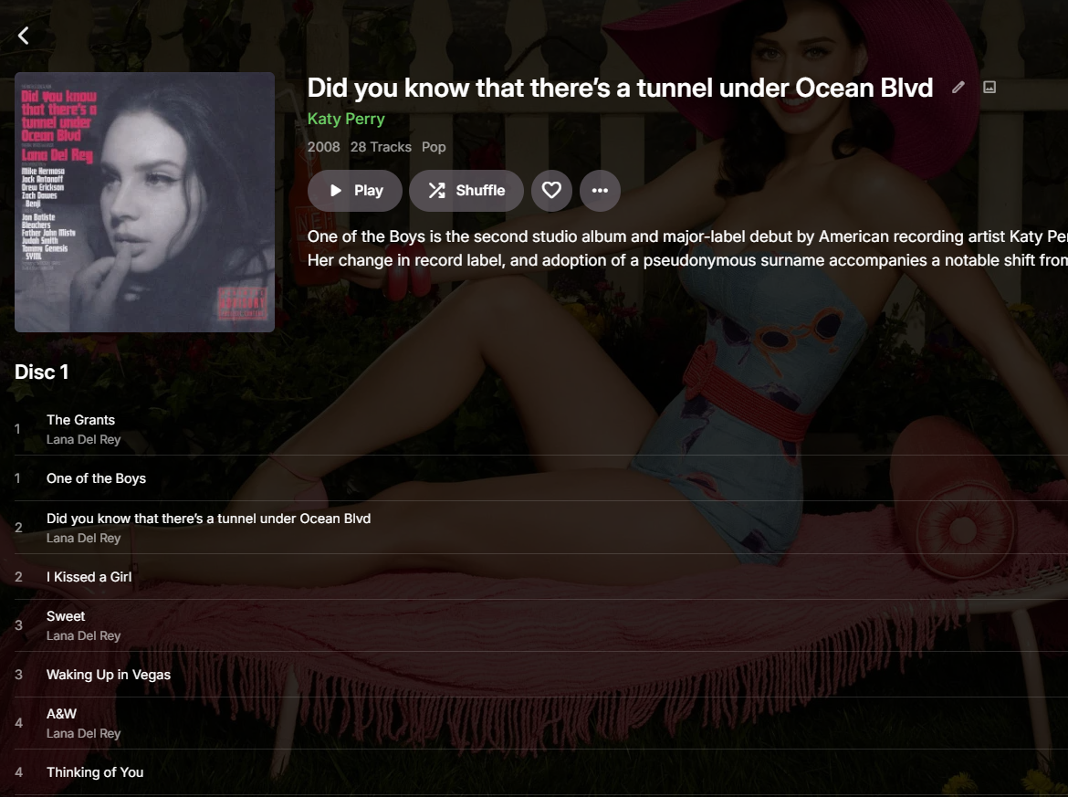This screenshot has height=797, width=1068.
Task: Change album artwork with image icon
Action: coord(989,88)
